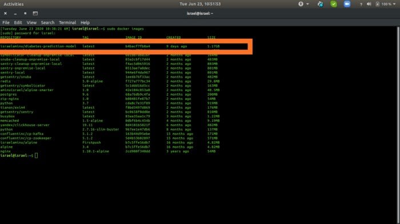Open the Activities overview

(14, 4)
